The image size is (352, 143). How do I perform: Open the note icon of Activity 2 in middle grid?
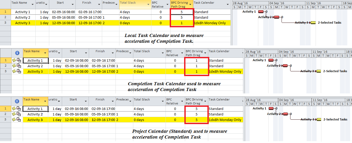14,66
